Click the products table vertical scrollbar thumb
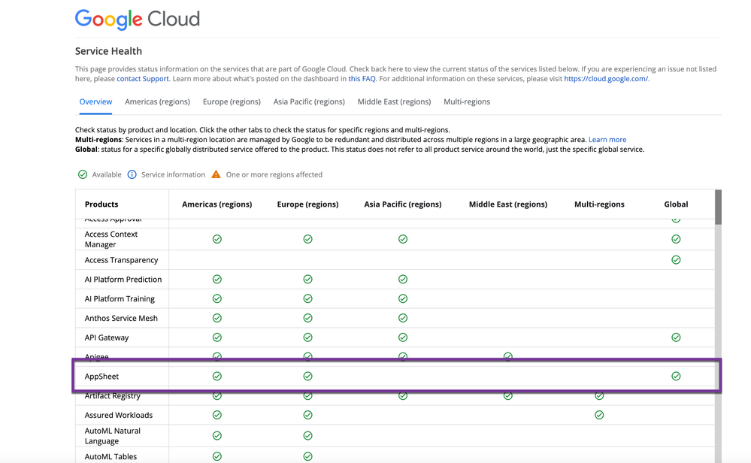The height and width of the screenshot is (463, 751). tap(718, 207)
